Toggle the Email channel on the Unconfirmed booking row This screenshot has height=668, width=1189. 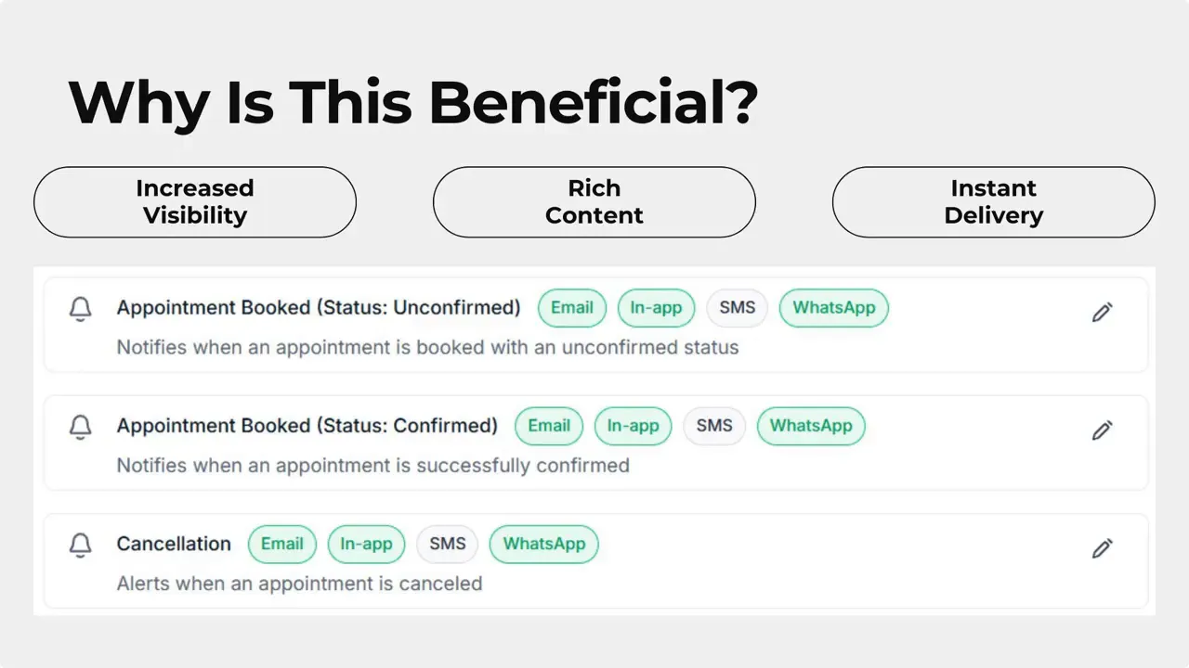572,307
